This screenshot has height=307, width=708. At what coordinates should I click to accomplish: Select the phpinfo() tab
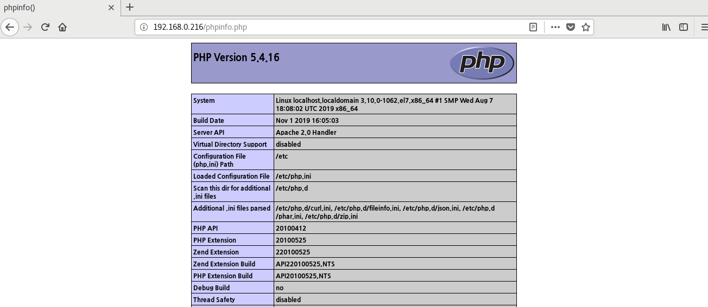tap(60, 8)
